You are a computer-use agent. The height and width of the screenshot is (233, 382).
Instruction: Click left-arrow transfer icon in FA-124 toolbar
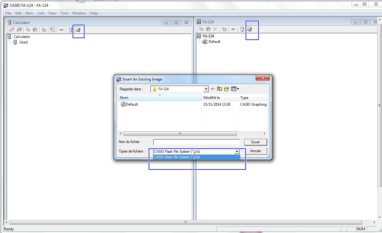click(233, 29)
